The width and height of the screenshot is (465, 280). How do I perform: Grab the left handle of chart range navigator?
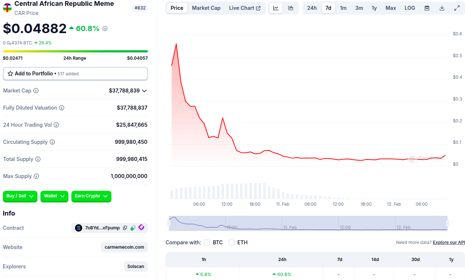(x=169, y=223)
